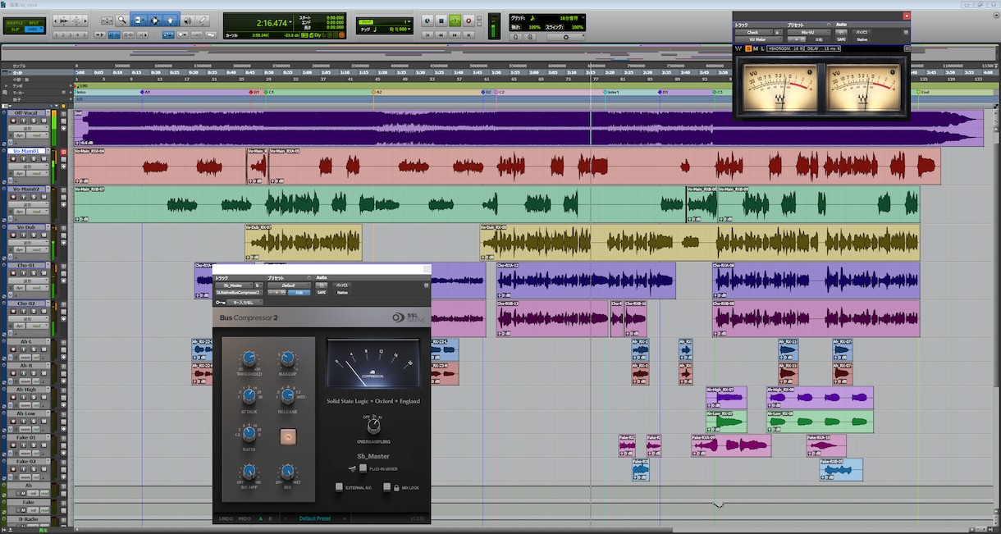Open the Mini-VU preset dropdown in VU plugin
The height and width of the screenshot is (534, 1001).
tap(807, 32)
